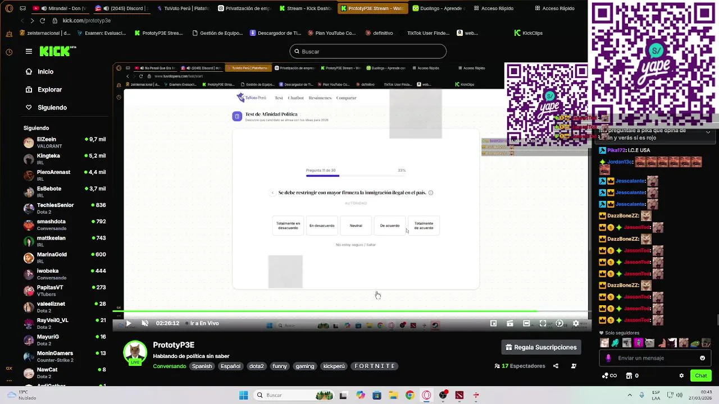Viewport: 719px width, 404px height.
Task: Enter fullscreen mode in the player
Action: coord(543,323)
